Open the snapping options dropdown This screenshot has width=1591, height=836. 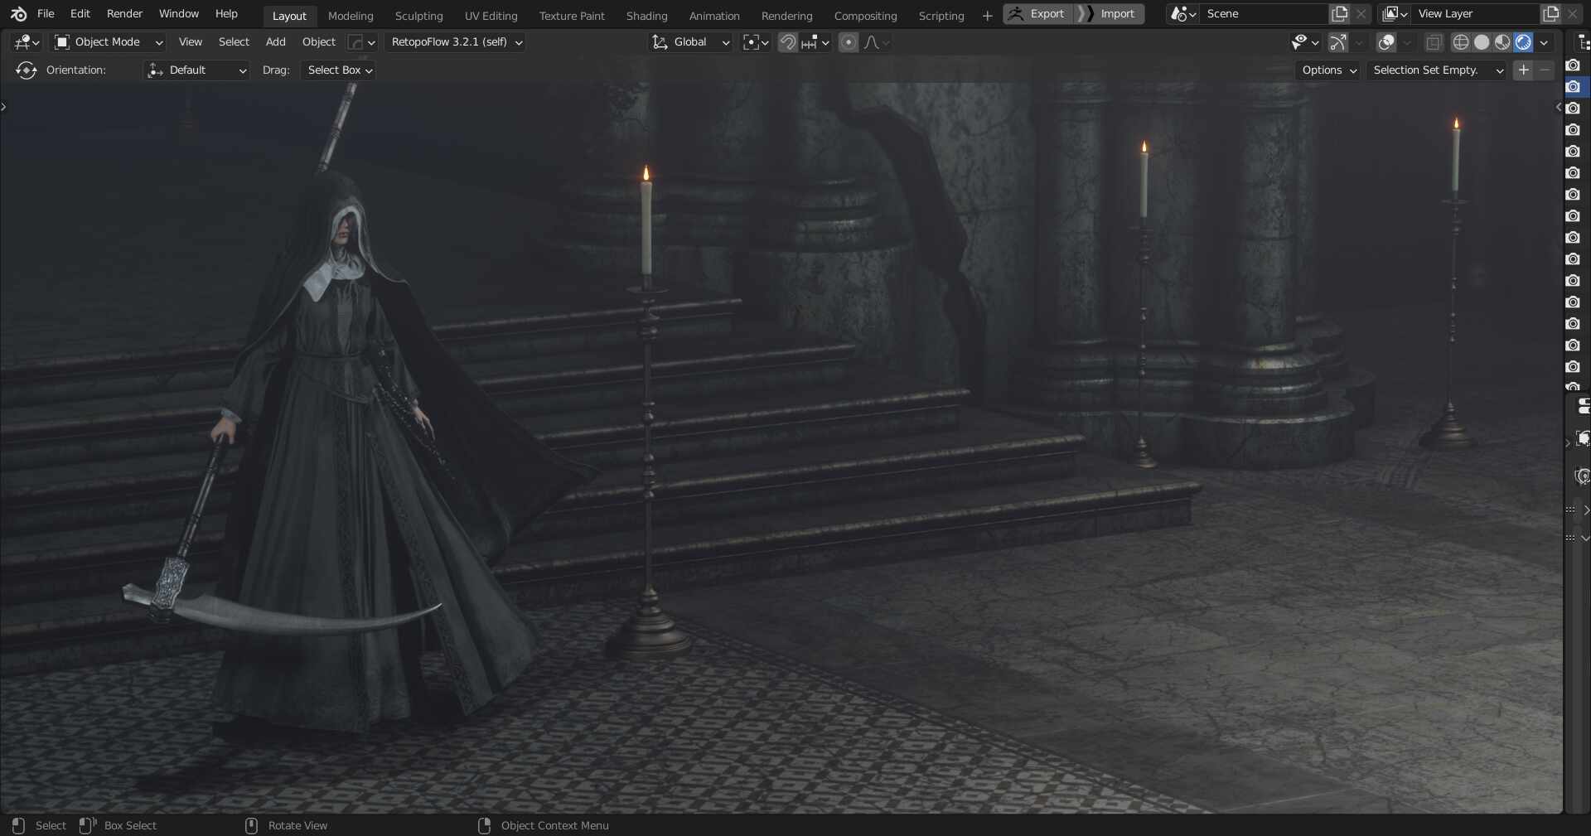click(815, 42)
